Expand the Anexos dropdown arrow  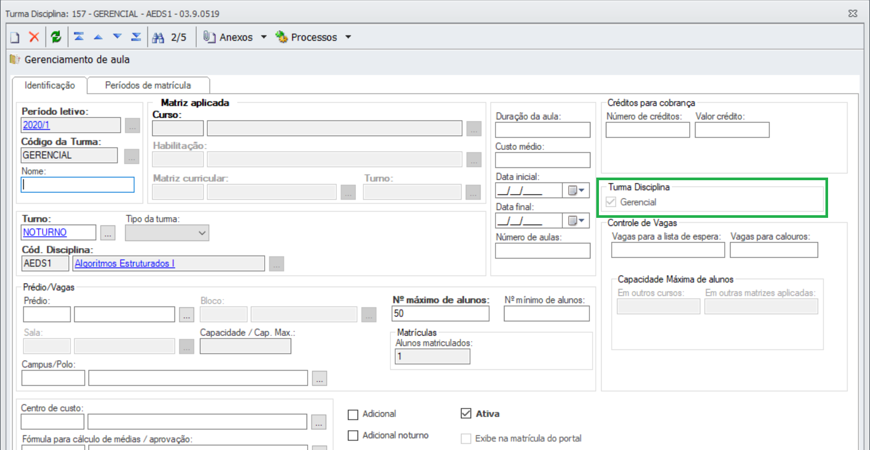point(264,37)
